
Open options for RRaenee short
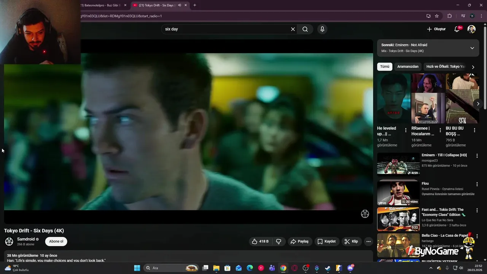pyautogui.click(x=440, y=130)
